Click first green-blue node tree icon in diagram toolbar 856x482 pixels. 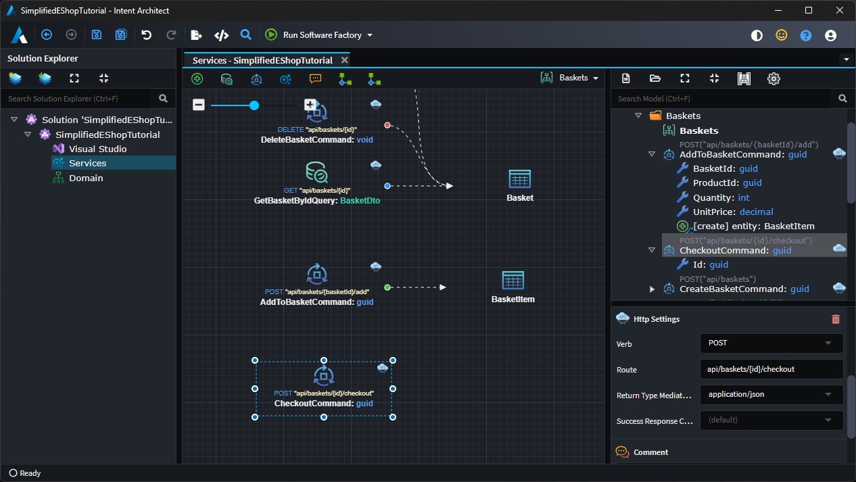(345, 79)
